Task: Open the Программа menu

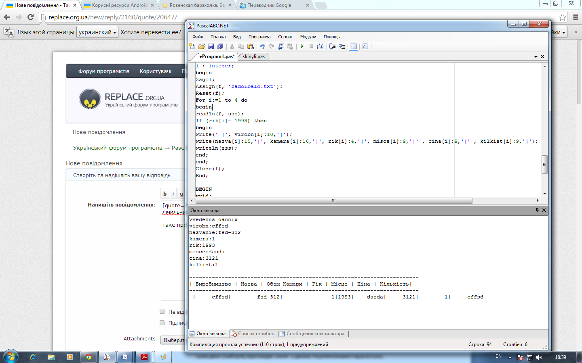Action: pyautogui.click(x=259, y=37)
